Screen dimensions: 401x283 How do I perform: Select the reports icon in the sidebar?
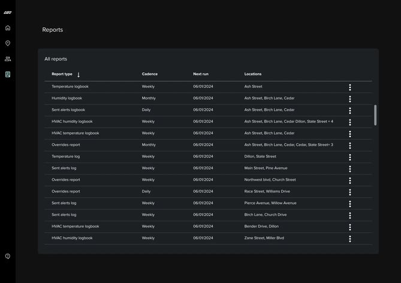[x=8, y=74]
